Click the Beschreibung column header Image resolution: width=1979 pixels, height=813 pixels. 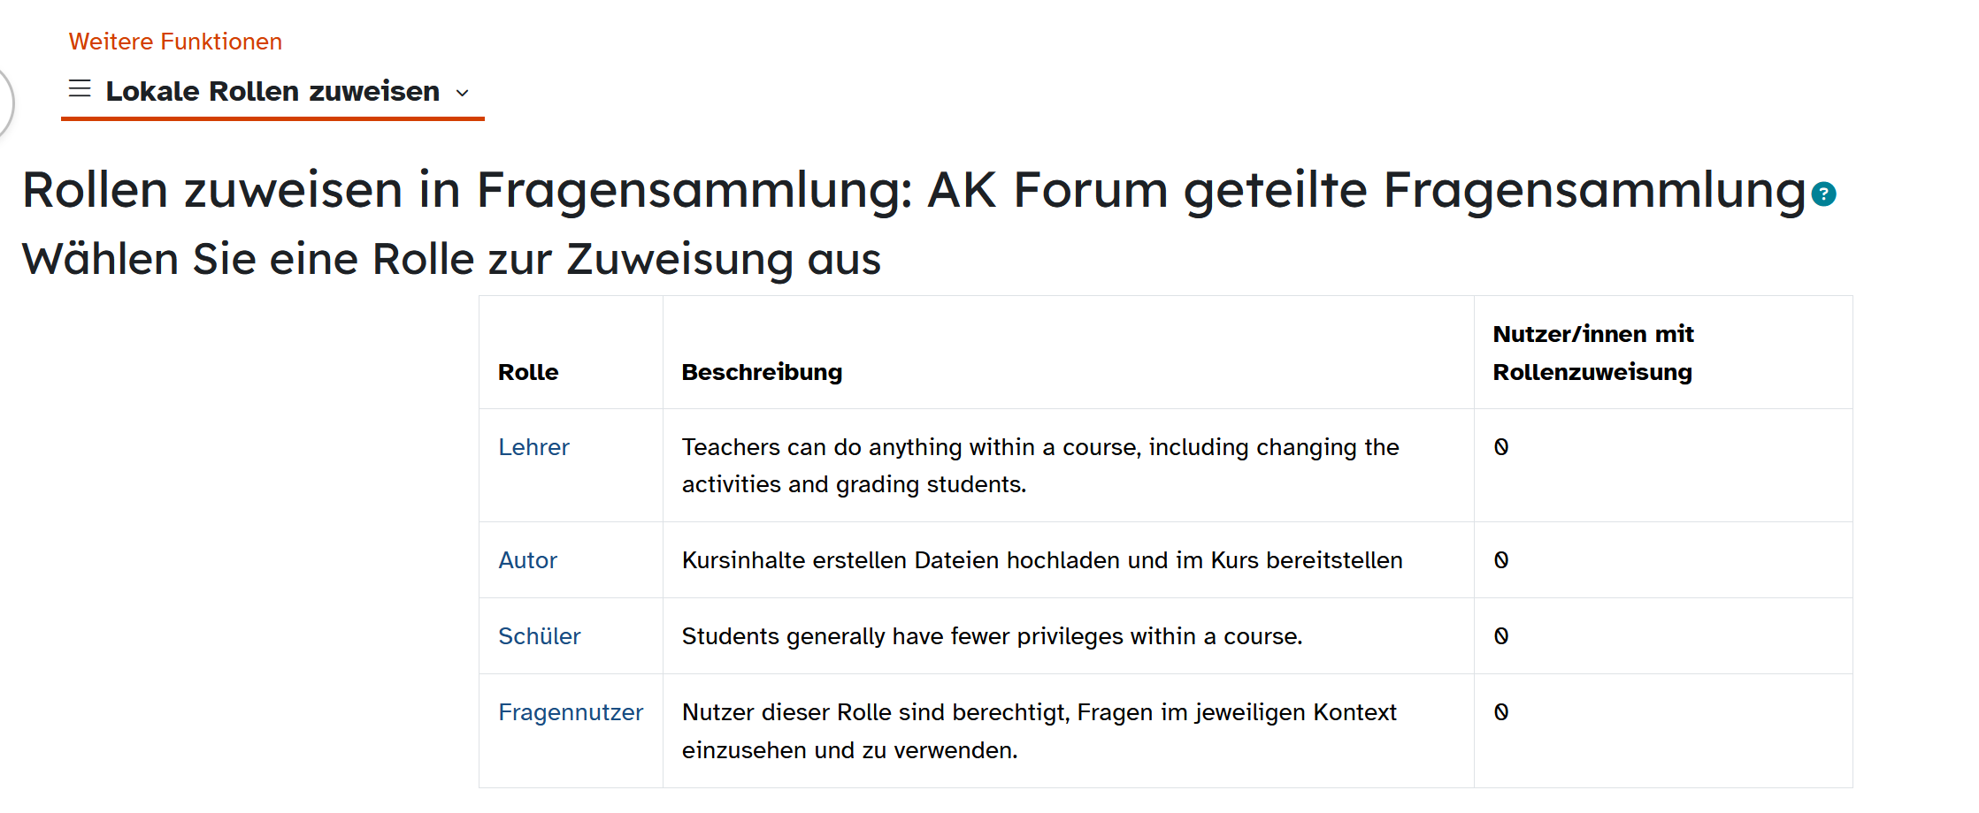(x=762, y=372)
